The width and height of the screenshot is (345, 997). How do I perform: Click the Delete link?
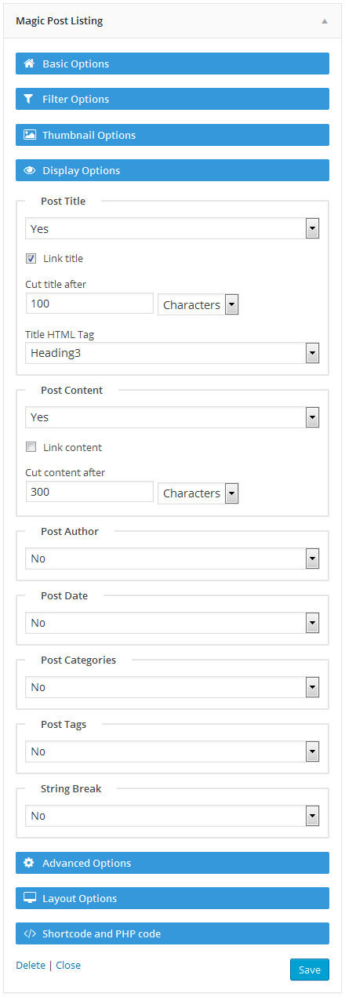click(31, 965)
